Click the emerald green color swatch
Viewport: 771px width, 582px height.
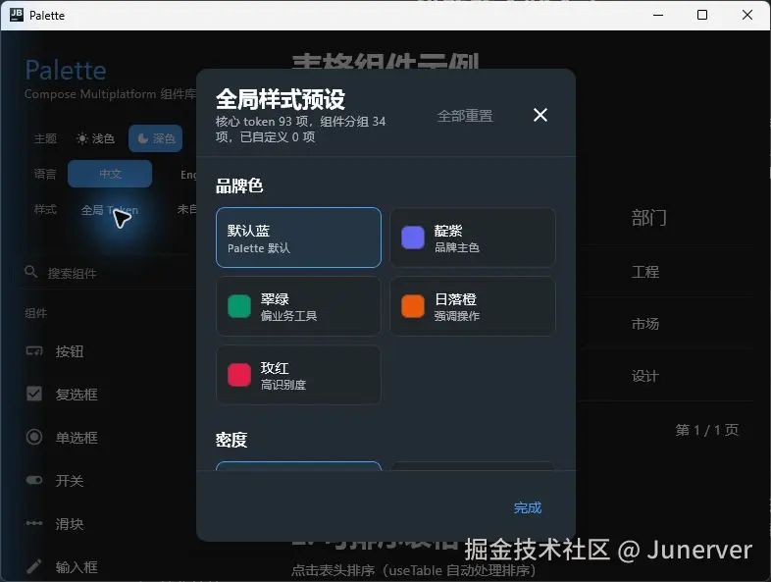[239, 306]
